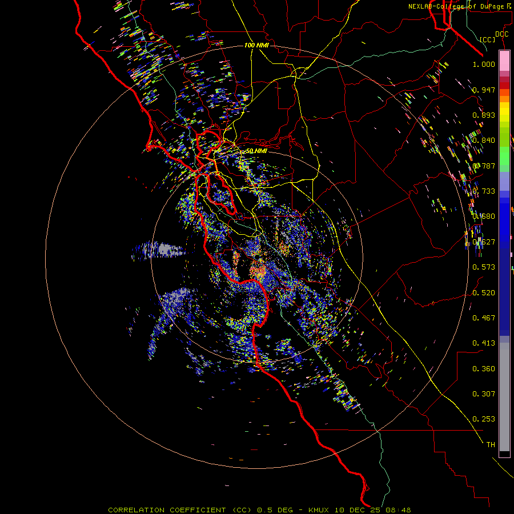514x514 pixels.
Task: Click the pink band atop the color bar
Action: (504, 61)
